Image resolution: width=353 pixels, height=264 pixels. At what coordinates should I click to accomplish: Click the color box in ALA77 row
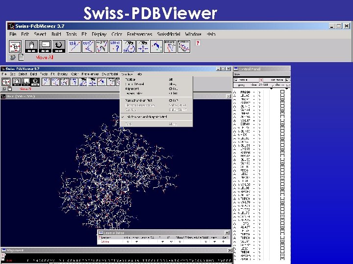tap(282, 227)
